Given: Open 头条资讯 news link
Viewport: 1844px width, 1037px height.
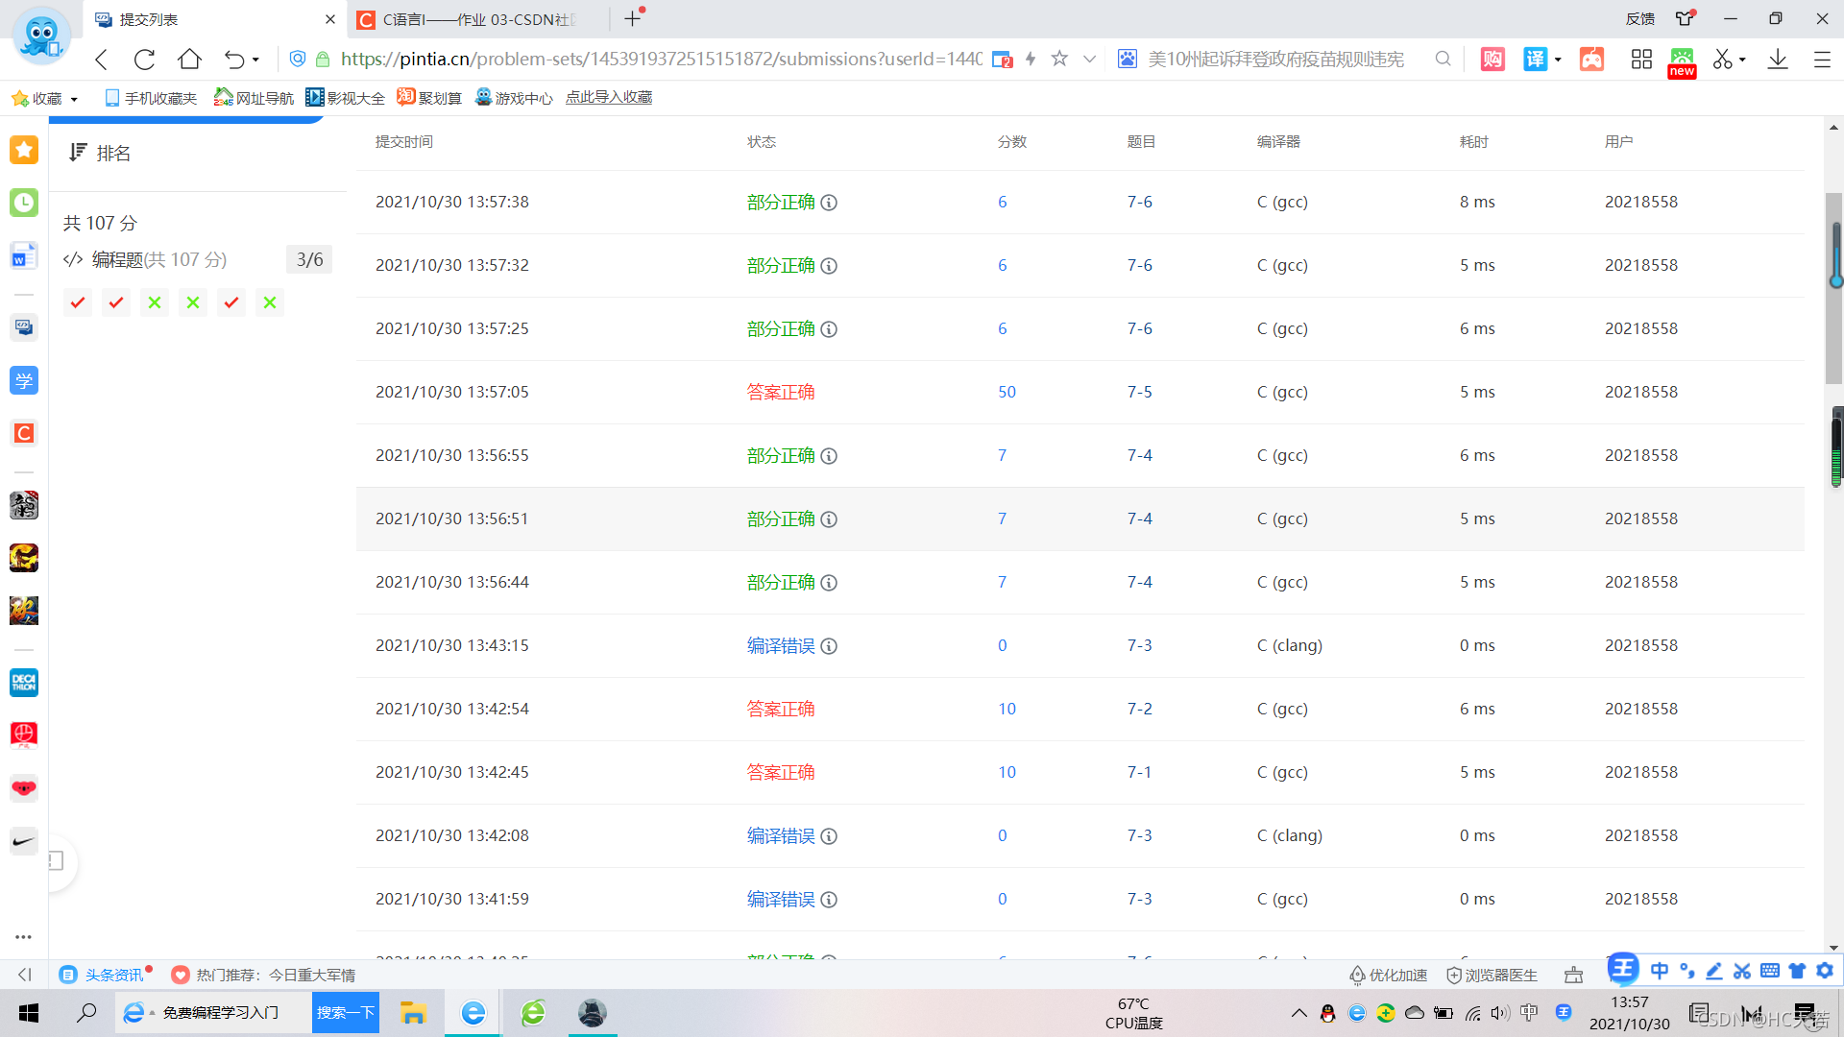Looking at the screenshot, I should coord(104,975).
